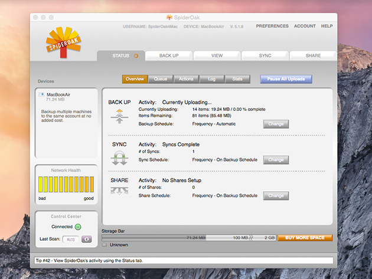Change the Backup Schedule
The height and width of the screenshot is (279, 372).
click(276, 124)
